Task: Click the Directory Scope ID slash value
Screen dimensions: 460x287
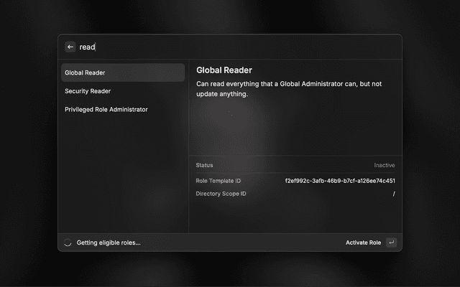Action: [x=393, y=194]
